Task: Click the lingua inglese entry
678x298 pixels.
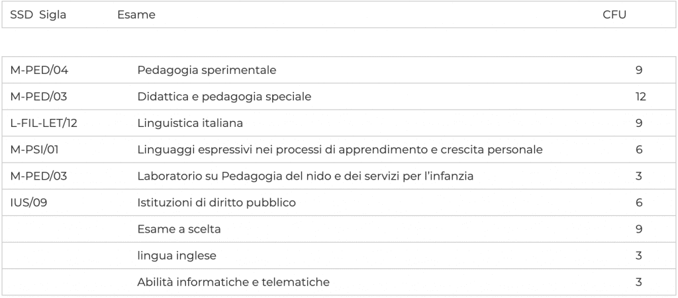Action: (x=177, y=256)
